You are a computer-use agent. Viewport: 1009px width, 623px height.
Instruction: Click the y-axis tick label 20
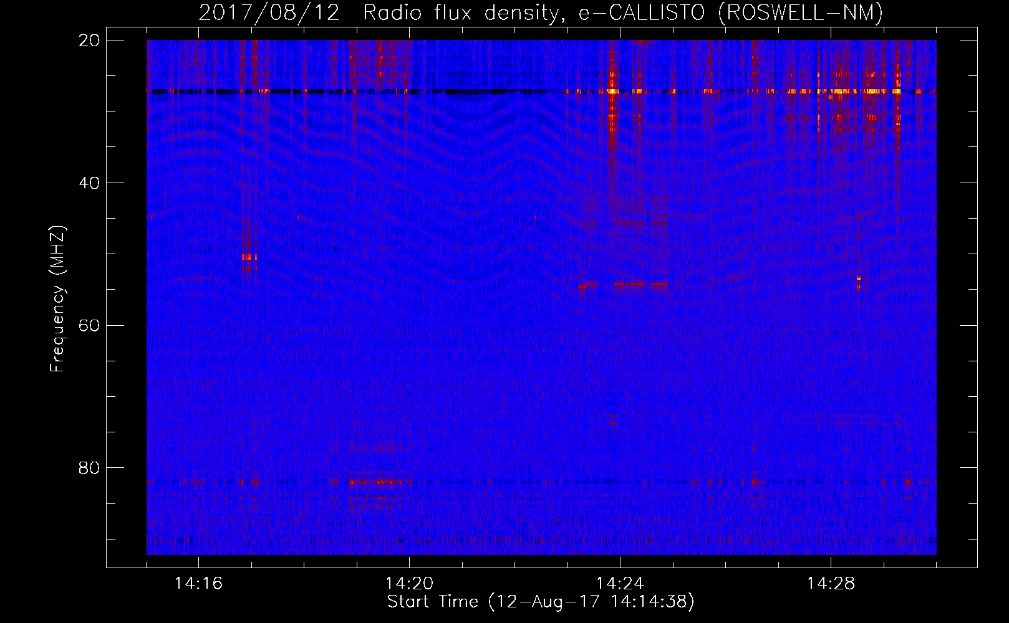click(x=89, y=40)
